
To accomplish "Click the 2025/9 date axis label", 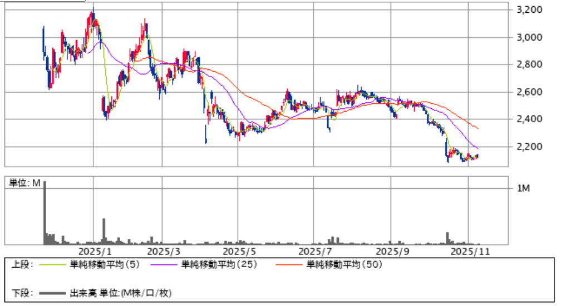I will [391, 250].
